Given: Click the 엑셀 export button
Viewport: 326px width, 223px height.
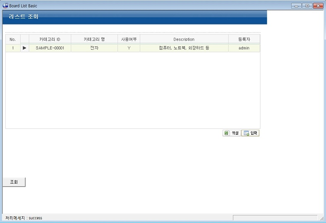Looking at the screenshot, I should (232, 133).
